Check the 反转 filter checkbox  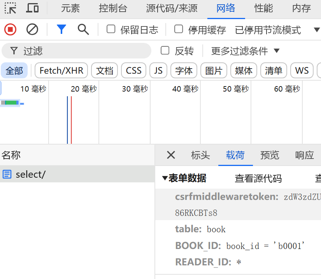click(x=165, y=50)
